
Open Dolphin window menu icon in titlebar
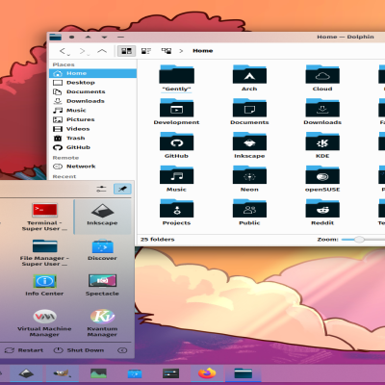[x=56, y=37]
